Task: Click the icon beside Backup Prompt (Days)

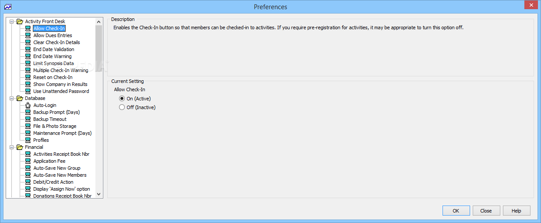Action: (28, 112)
